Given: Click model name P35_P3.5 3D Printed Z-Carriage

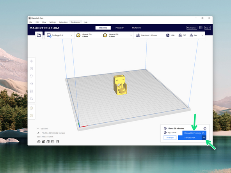Looking at the screenshot, I should click(53, 133).
